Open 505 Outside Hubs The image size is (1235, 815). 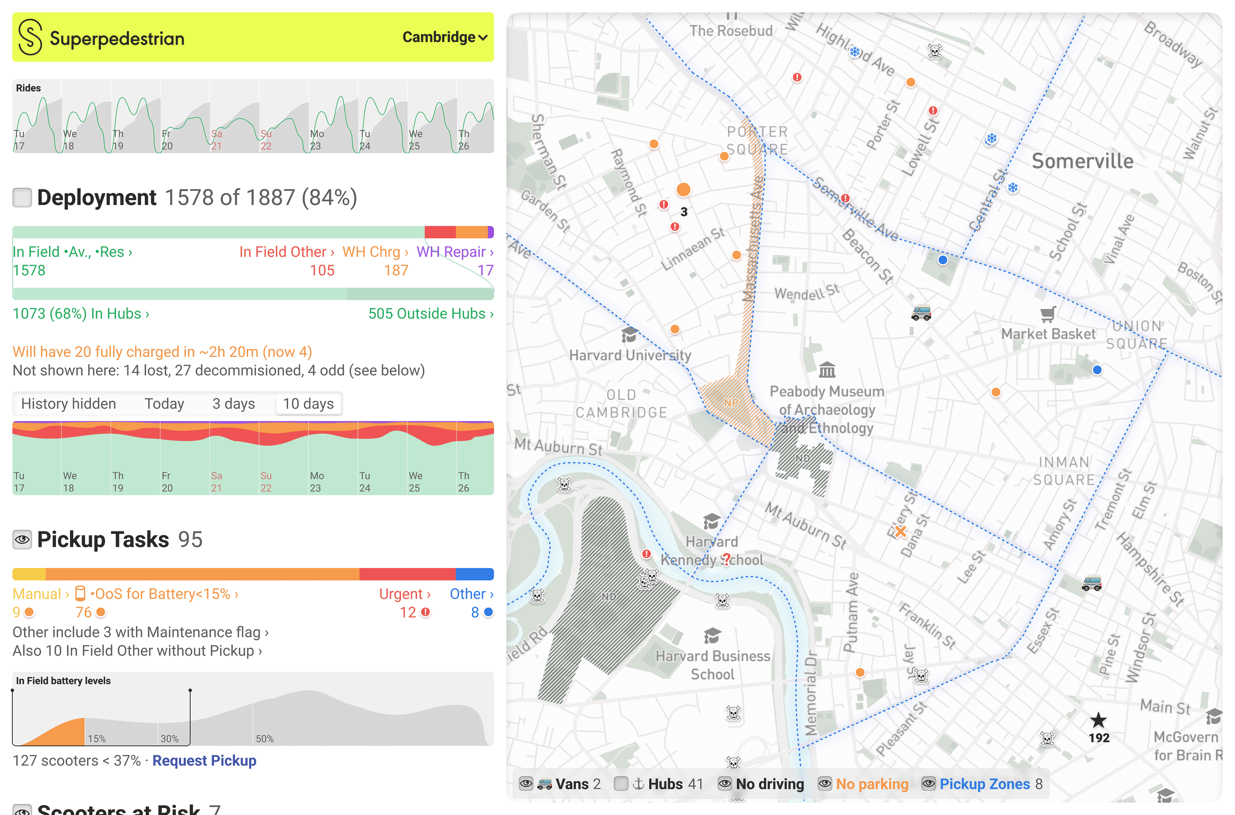point(431,313)
